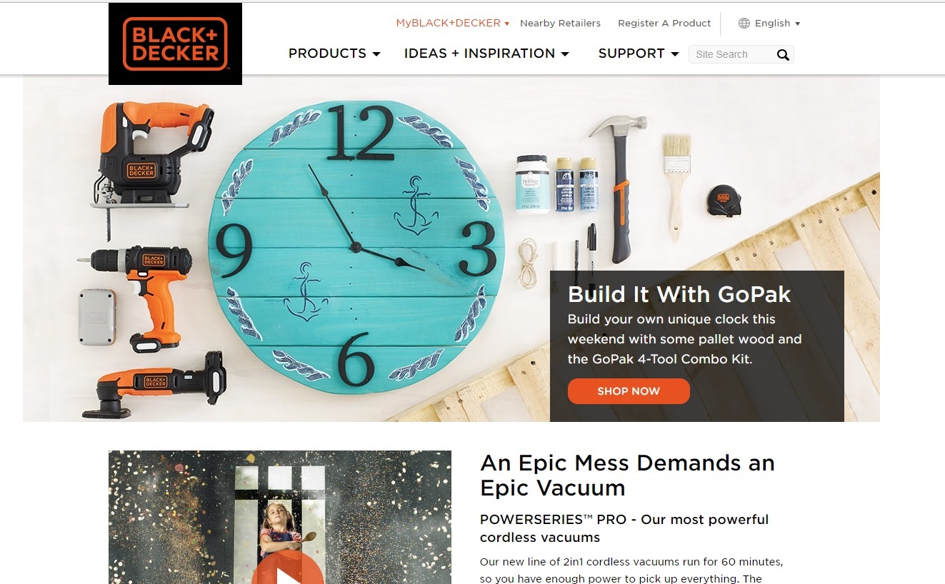Click the Epic Vacuum headline
Image resolution: width=945 pixels, height=584 pixels.
coord(627,475)
